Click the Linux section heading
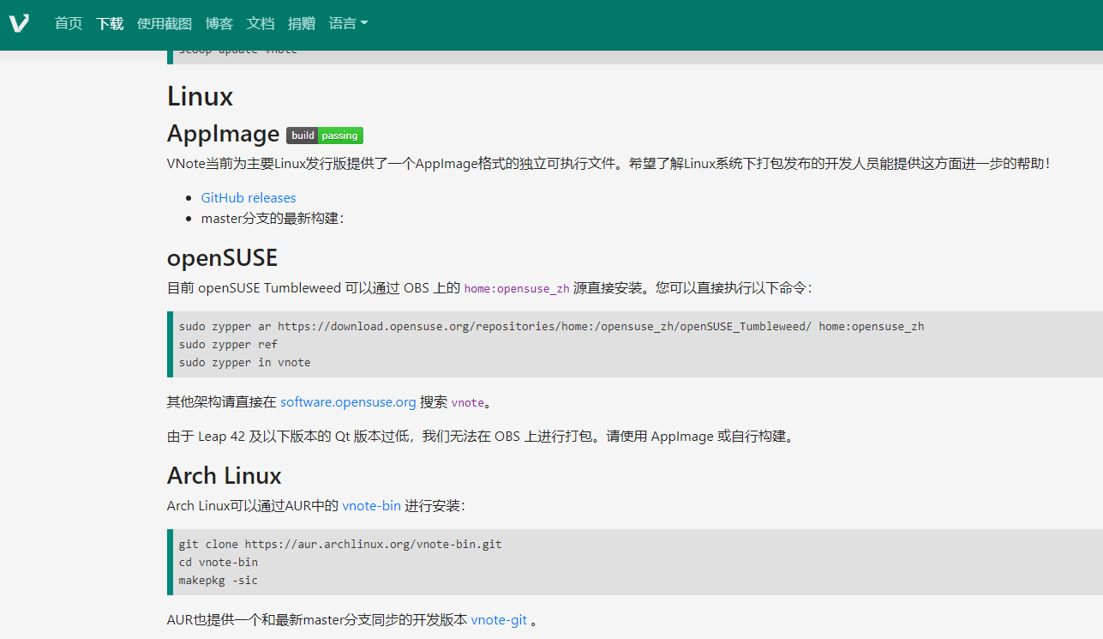Image resolution: width=1103 pixels, height=639 pixels. 201,96
